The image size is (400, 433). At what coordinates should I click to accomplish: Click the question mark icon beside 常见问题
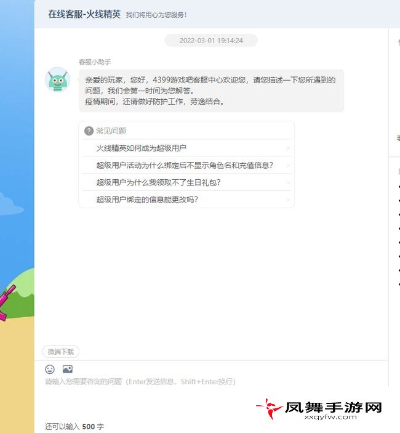pos(89,131)
